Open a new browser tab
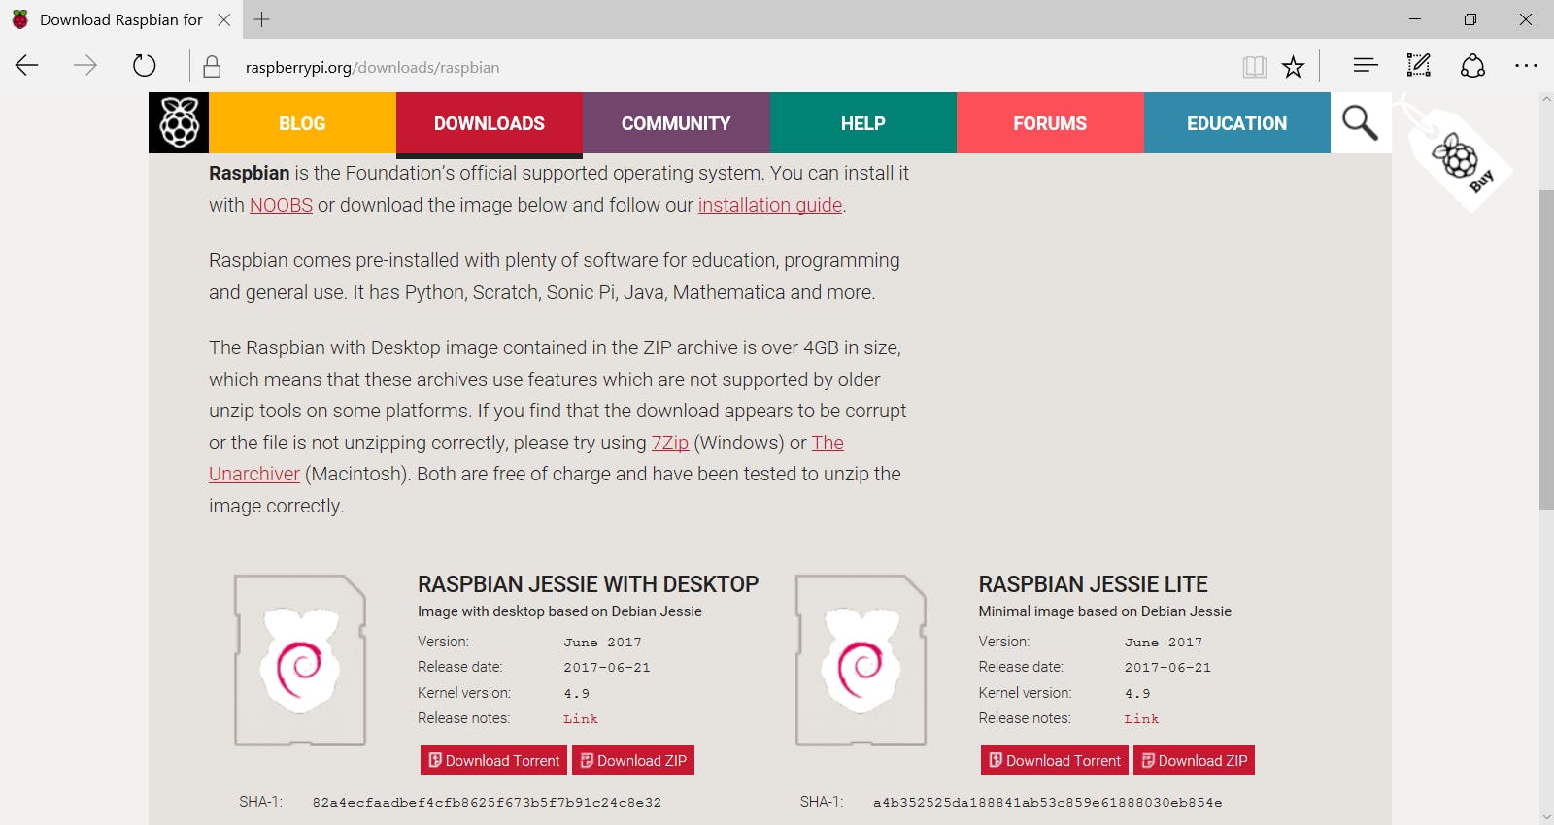 click(262, 19)
